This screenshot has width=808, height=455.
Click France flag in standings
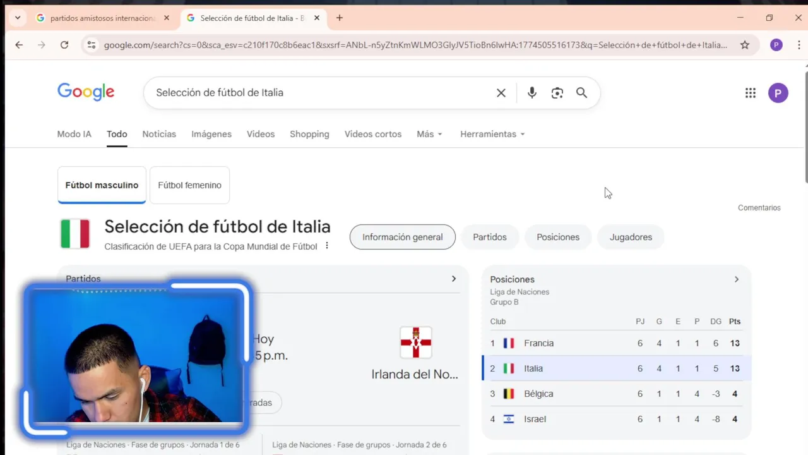point(509,343)
